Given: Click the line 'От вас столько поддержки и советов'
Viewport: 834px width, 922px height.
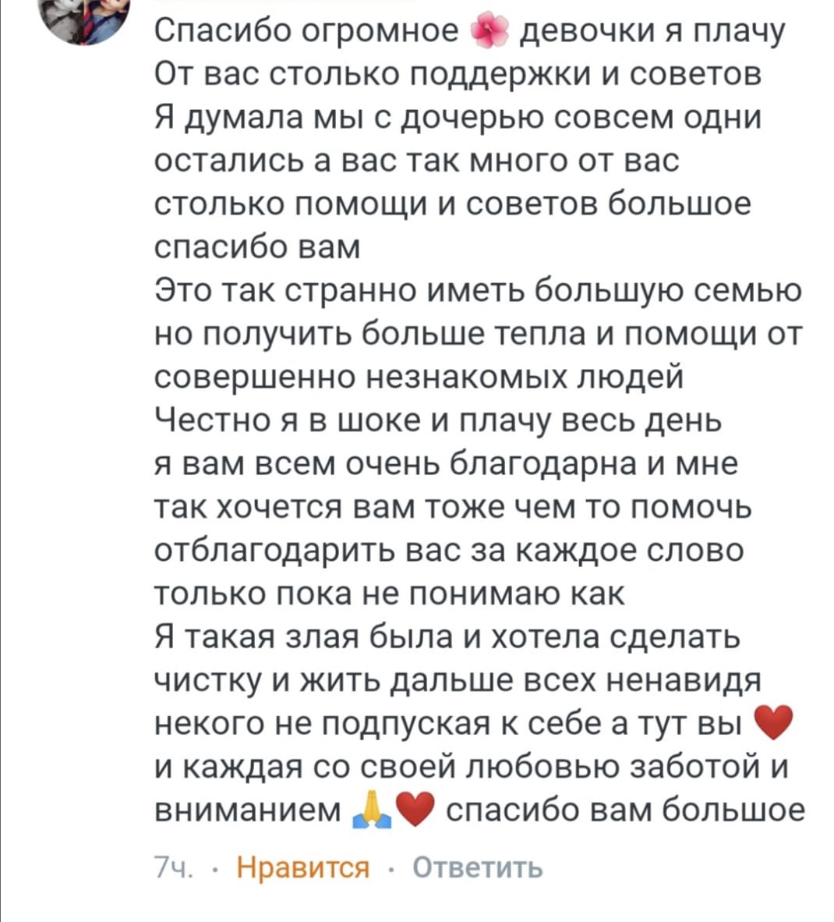Looking at the screenshot, I should pos(458,75).
